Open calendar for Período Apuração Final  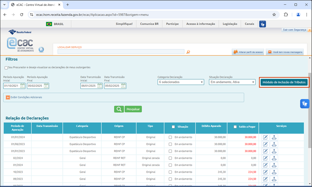46,86
